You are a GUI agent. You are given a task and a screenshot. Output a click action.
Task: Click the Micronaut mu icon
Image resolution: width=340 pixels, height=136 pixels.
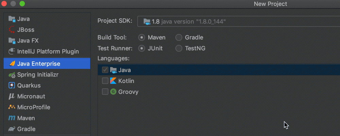tap(12, 96)
